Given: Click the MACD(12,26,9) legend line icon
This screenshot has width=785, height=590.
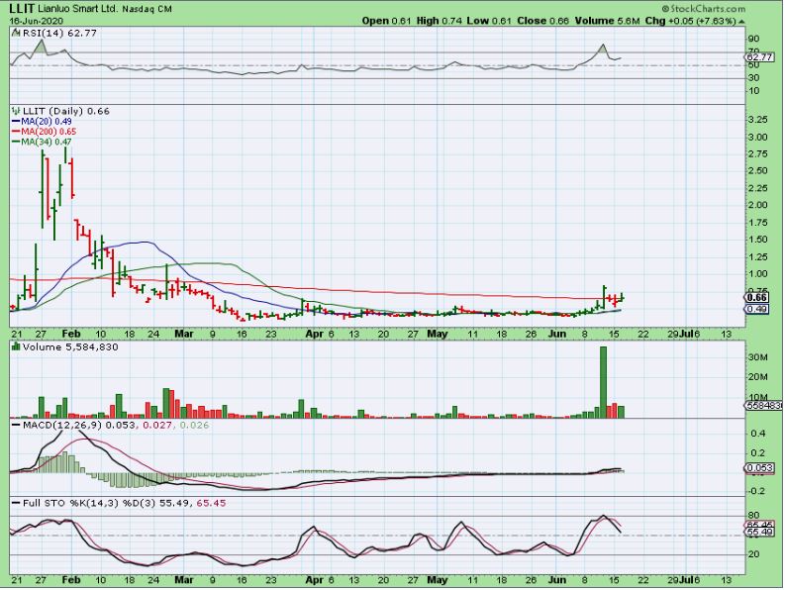Looking at the screenshot, I should pyautogui.click(x=15, y=425).
